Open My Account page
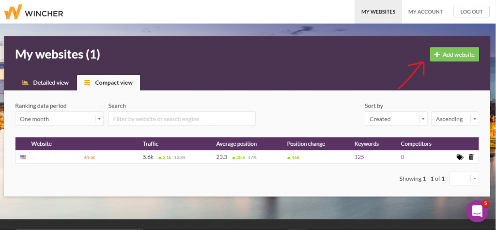The image size is (496, 230). (x=425, y=12)
